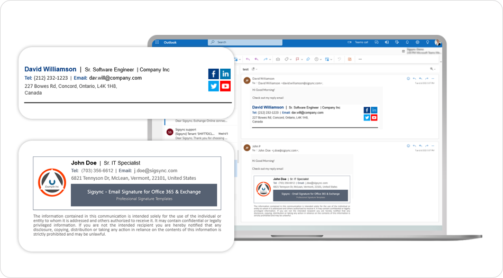This screenshot has width=503, height=278.
Task: Open the Twitter icon in David's large signature
Action: [213, 86]
